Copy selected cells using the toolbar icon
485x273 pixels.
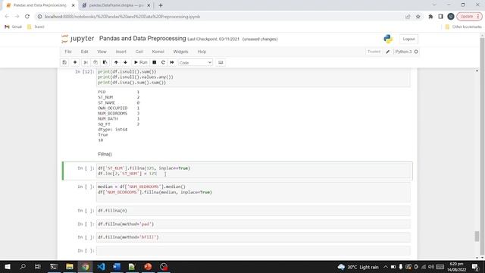click(95, 62)
